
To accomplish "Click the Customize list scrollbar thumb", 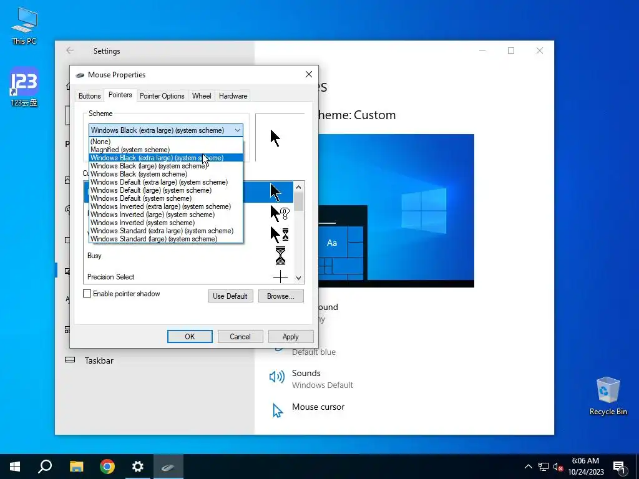I will 299,201.
